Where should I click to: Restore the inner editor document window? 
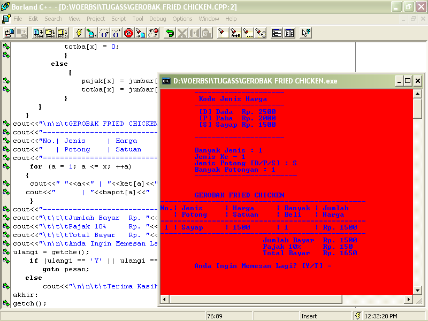pos(413,19)
